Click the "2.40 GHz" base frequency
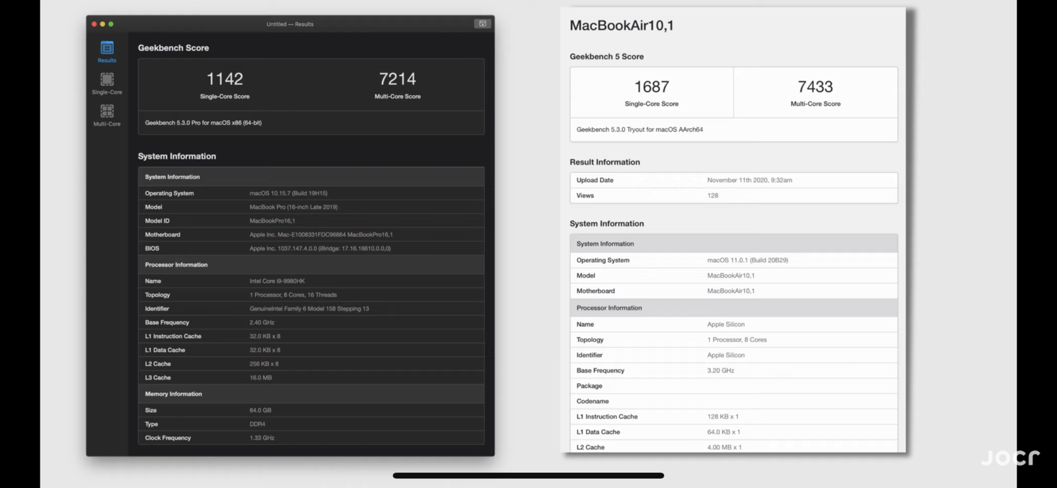1057x488 pixels. tap(262, 323)
